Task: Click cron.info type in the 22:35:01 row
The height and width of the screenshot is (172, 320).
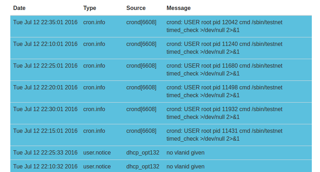Action: 94,22
